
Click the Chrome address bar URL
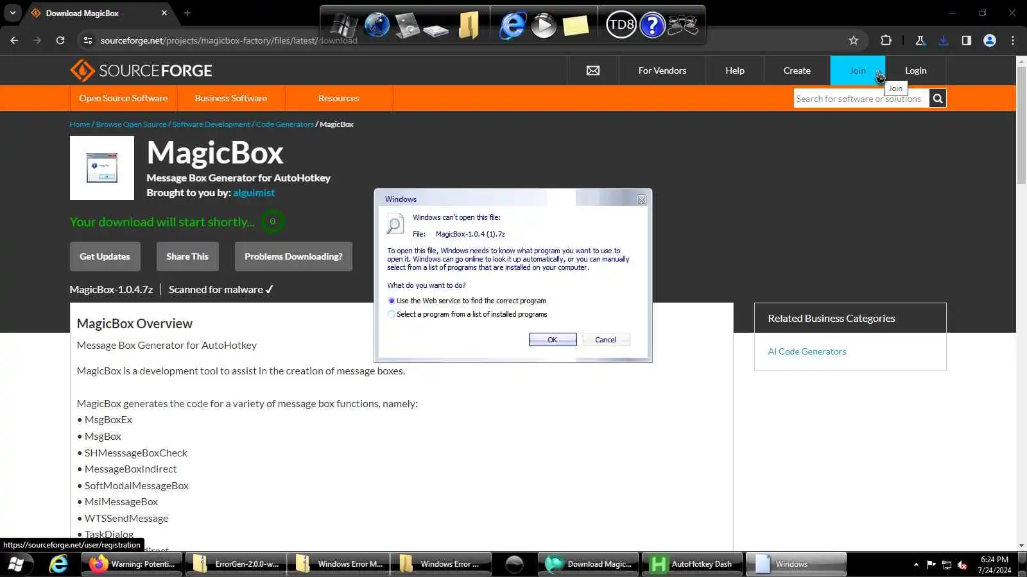pyautogui.click(x=229, y=40)
